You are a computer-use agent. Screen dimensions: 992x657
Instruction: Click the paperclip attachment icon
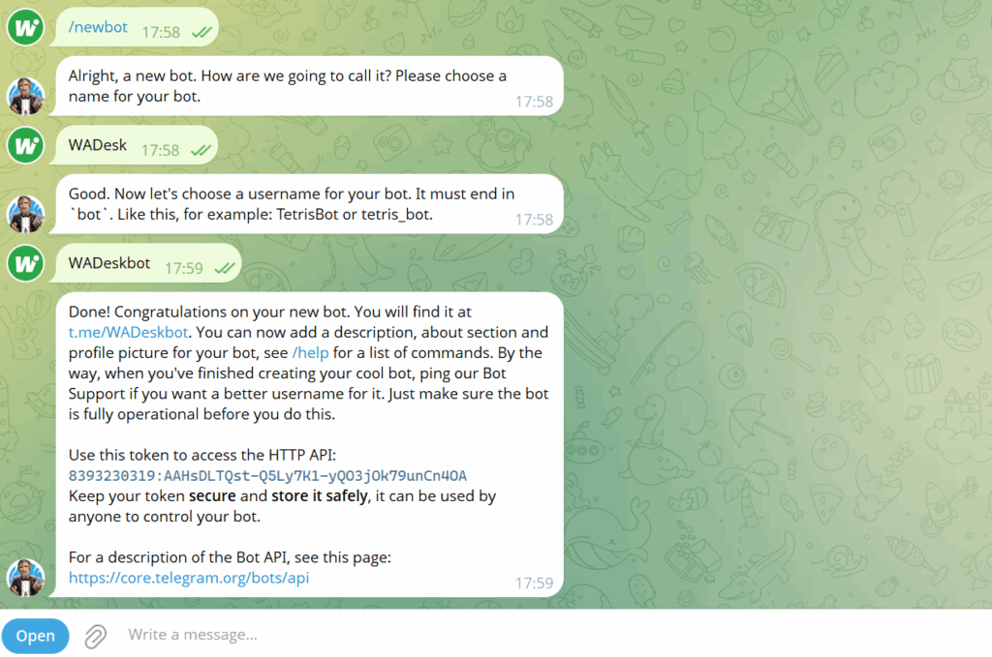(94, 636)
